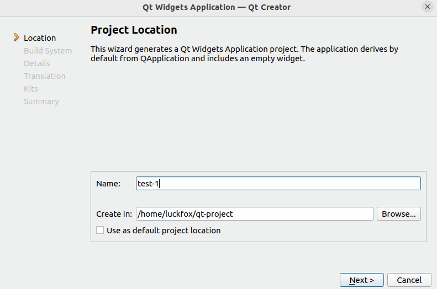Click the "Name:" label
437x289 pixels.
(x=108, y=184)
